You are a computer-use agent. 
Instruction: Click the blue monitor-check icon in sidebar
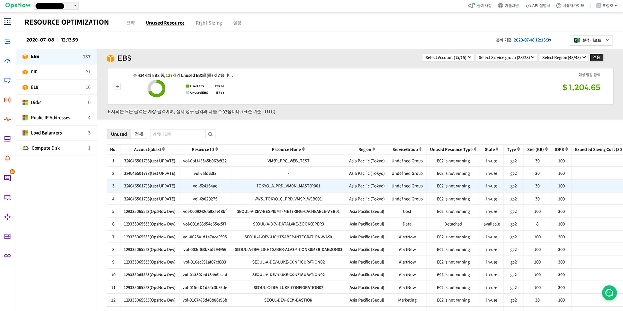coord(7,80)
